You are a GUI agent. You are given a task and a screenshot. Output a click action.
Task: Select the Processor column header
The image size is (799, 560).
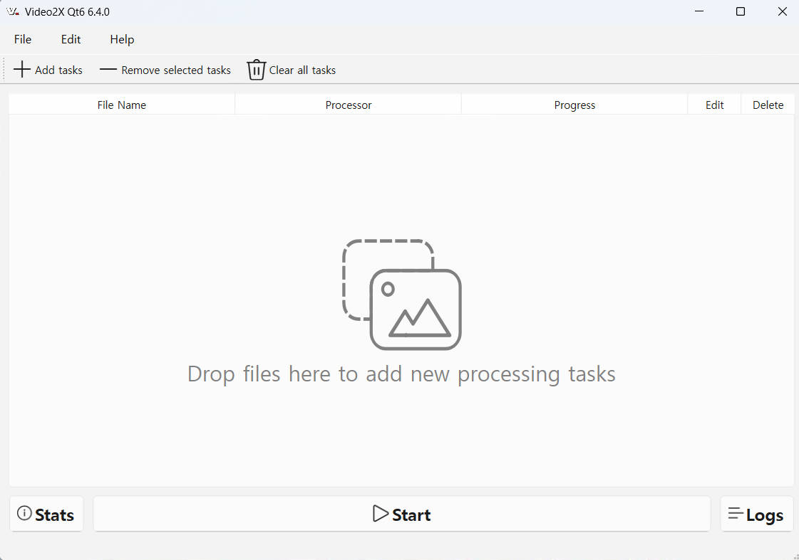coord(349,105)
